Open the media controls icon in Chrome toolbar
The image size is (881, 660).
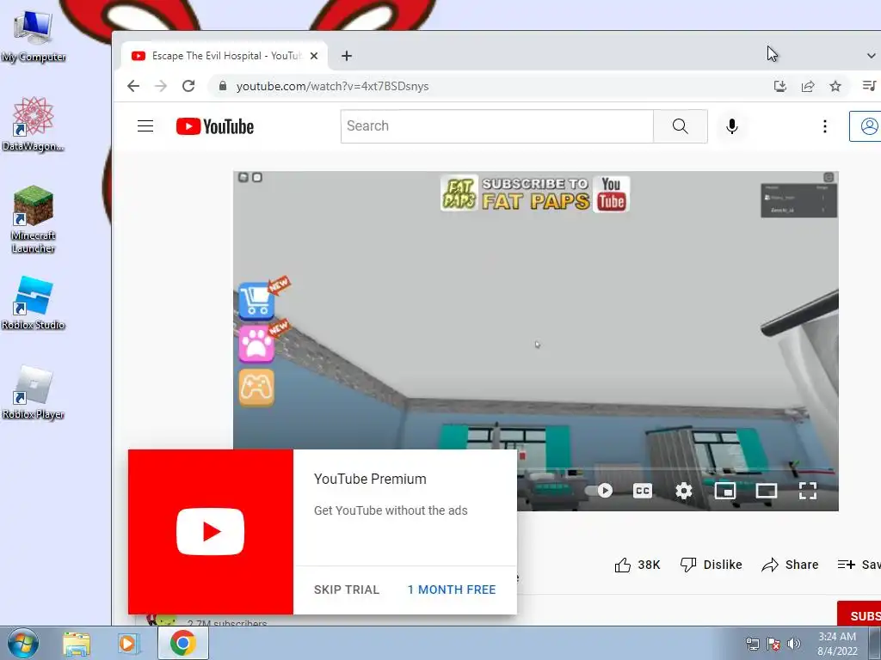click(869, 86)
